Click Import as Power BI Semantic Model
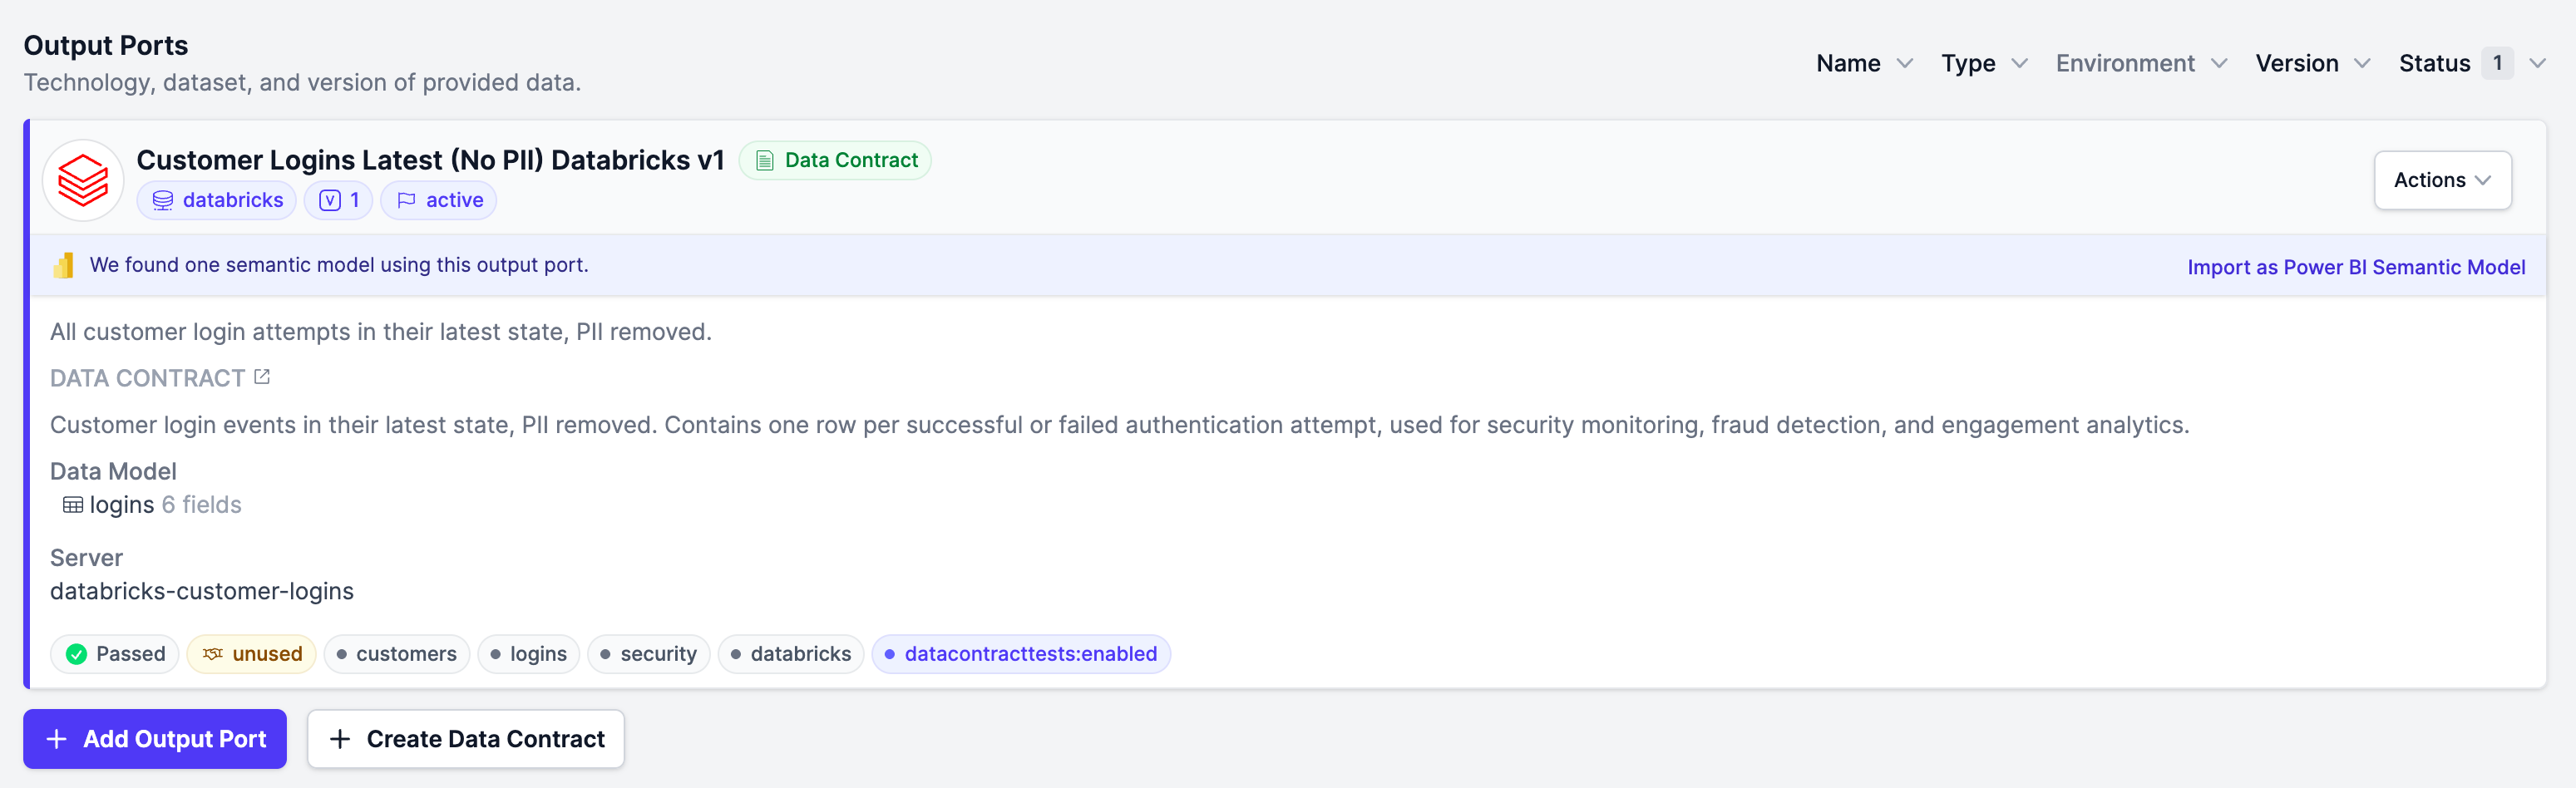Viewport: 2576px width, 788px height. [2356, 267]
